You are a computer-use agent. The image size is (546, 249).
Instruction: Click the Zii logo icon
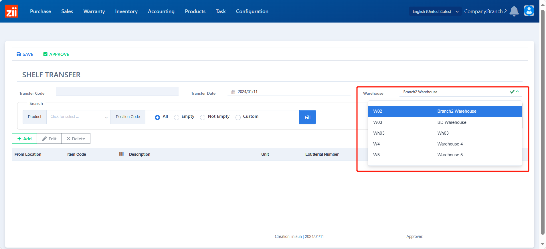point(12,11)
